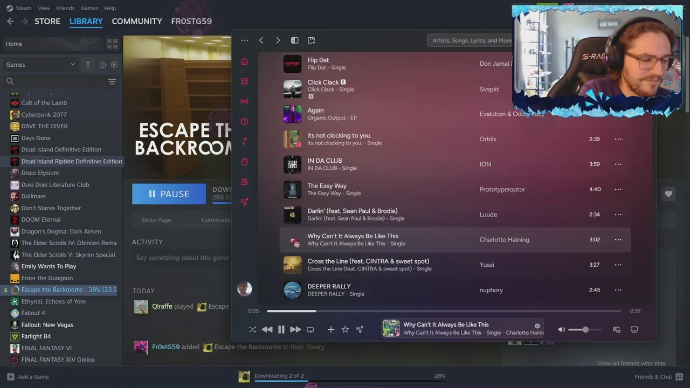This screenshot has width=690, height=388.
Task: Open more options for Cross the Line
Action: click(618, 265)
